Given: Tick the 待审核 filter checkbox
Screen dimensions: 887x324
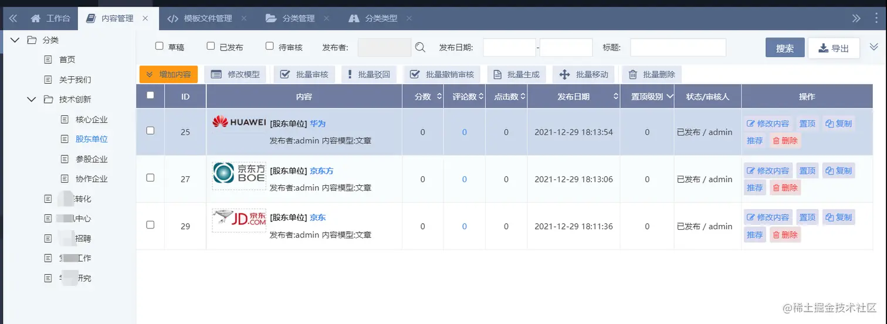Looking at the screenshot, I should 270,46.
